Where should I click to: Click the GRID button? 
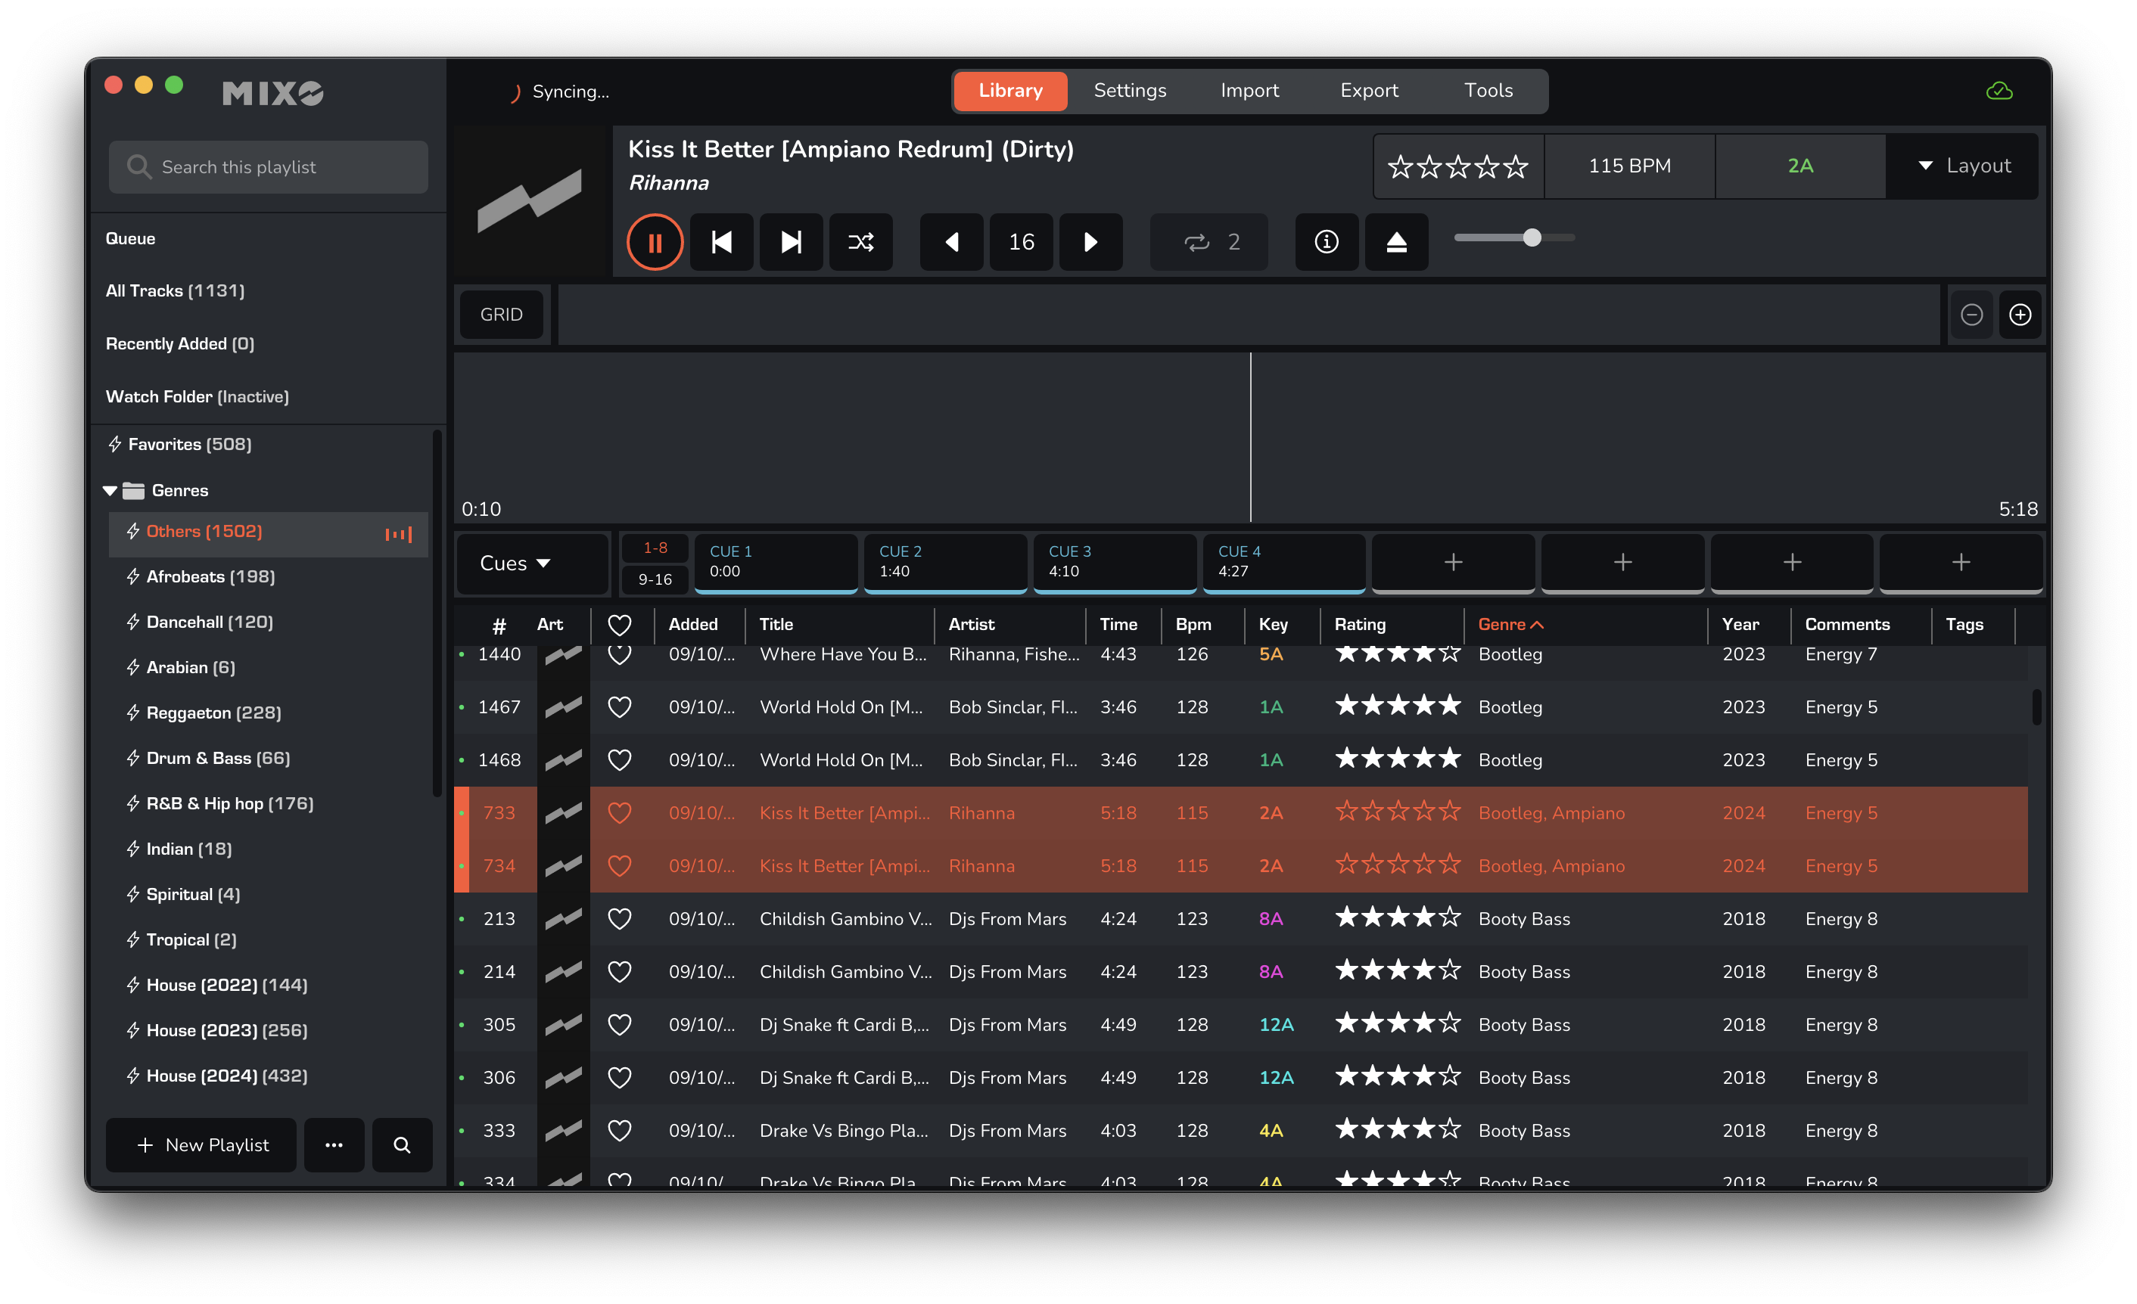pos(501,315)
